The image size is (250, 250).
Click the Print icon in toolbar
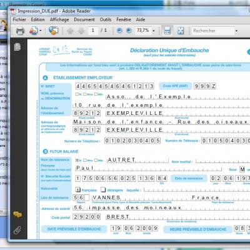pyautogui.click(x=20, y=31)
